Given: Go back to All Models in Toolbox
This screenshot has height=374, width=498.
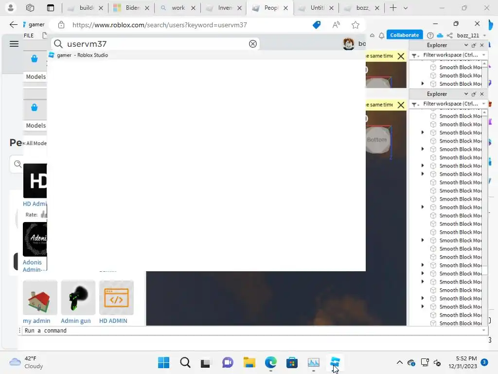Looking at the screenshot, I should 35,143.
